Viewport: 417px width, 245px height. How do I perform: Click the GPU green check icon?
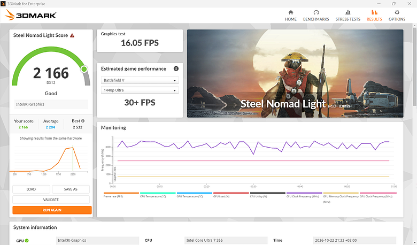pos(27,241)
